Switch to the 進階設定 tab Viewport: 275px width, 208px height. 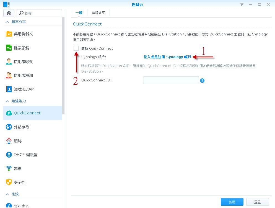98,13
